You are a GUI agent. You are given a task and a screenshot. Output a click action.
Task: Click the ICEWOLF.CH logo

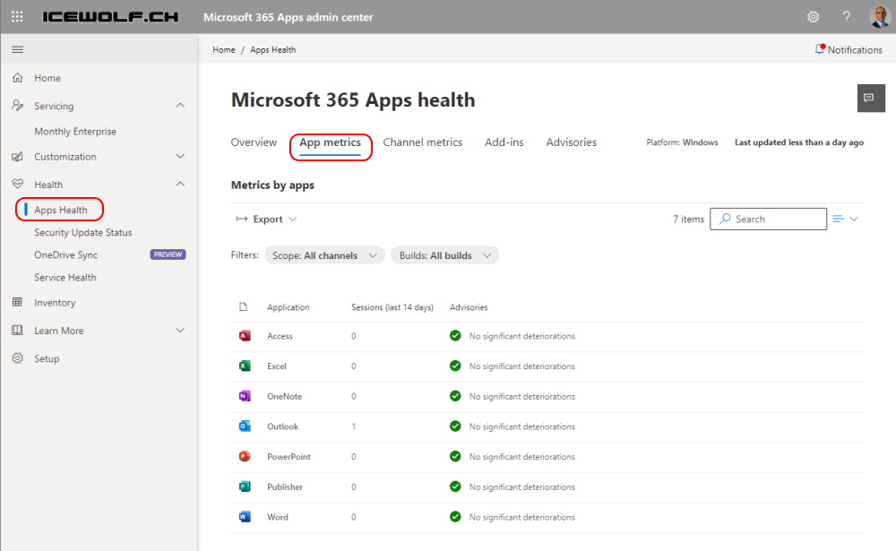110,17
